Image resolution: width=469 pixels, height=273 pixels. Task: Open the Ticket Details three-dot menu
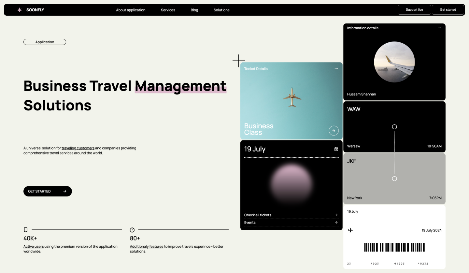pyautogui.click(x=336, y=69)
